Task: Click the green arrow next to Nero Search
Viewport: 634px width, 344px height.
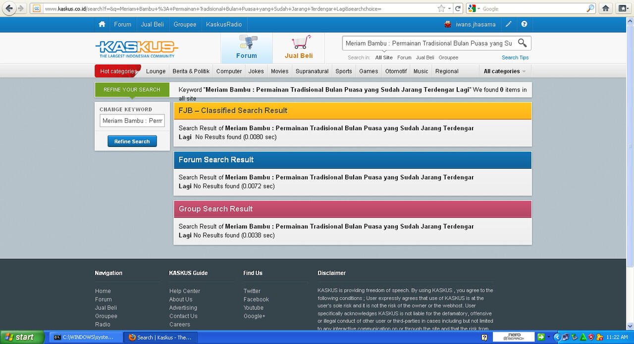Action: (x=541, y=337)
